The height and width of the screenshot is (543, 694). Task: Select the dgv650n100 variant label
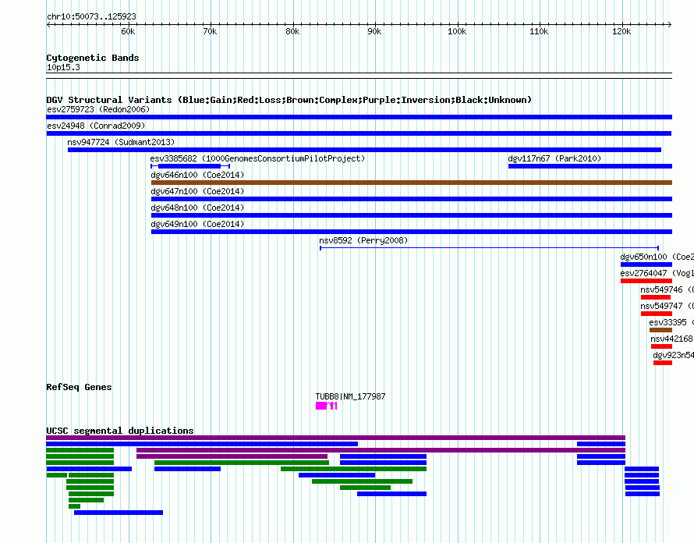coord(657,257)
